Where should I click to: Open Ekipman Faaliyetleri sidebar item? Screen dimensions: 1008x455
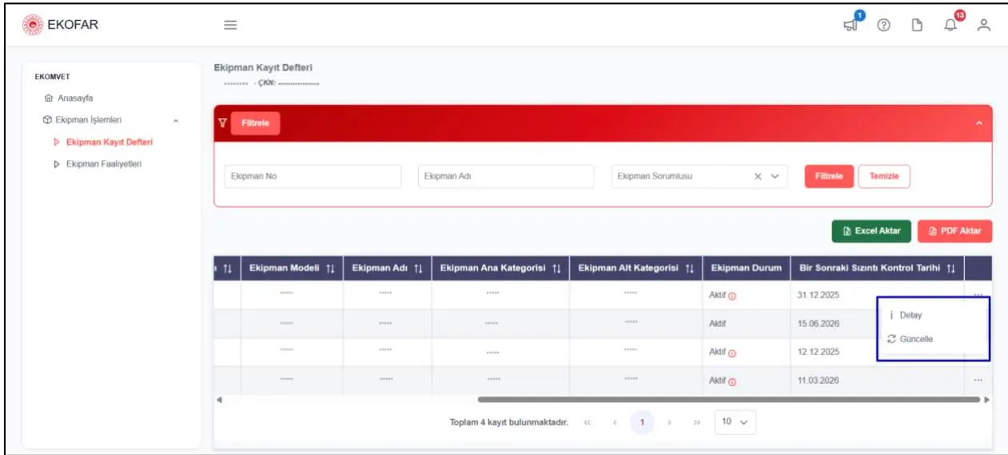pyautogui.click(x=98, y=164)
